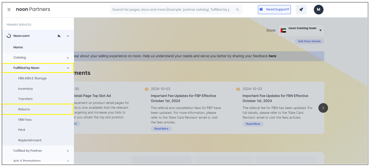Image resolution: width=370 pixels, height=166 pixels.
Task: Expand the Catalog menu chevron
Action: tap(68, 58)
